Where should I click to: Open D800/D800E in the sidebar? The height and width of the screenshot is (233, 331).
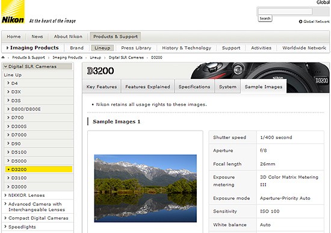coord(39,109)
